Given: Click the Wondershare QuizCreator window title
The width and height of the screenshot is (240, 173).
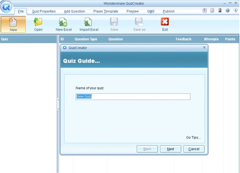Looking at the screenshot, I should [x=124, y=3].
